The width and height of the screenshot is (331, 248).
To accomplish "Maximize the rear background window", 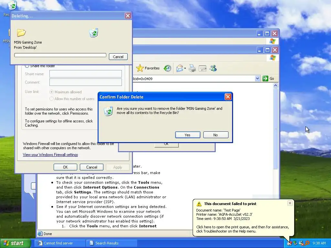I will [x=267, y=34].
